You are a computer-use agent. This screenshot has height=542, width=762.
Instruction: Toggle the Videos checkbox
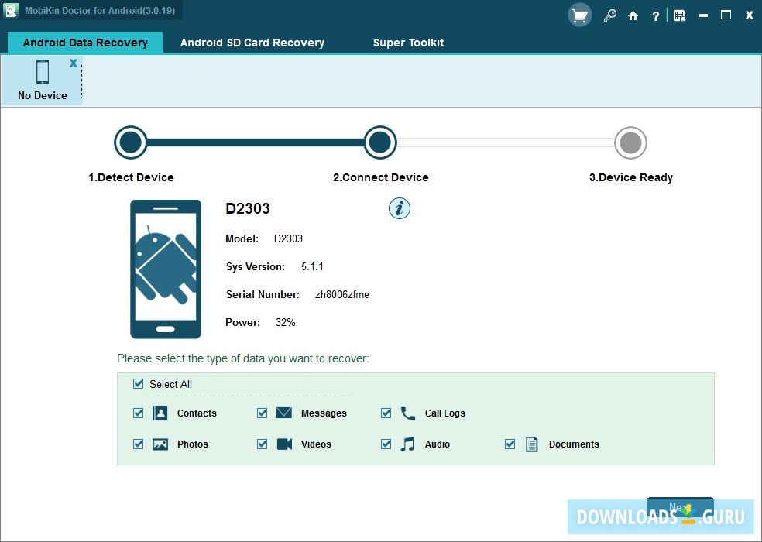point(262,444)
